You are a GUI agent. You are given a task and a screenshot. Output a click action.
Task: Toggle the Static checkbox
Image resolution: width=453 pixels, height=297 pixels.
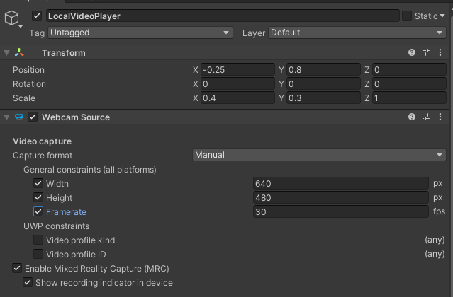tap(407, 16)
